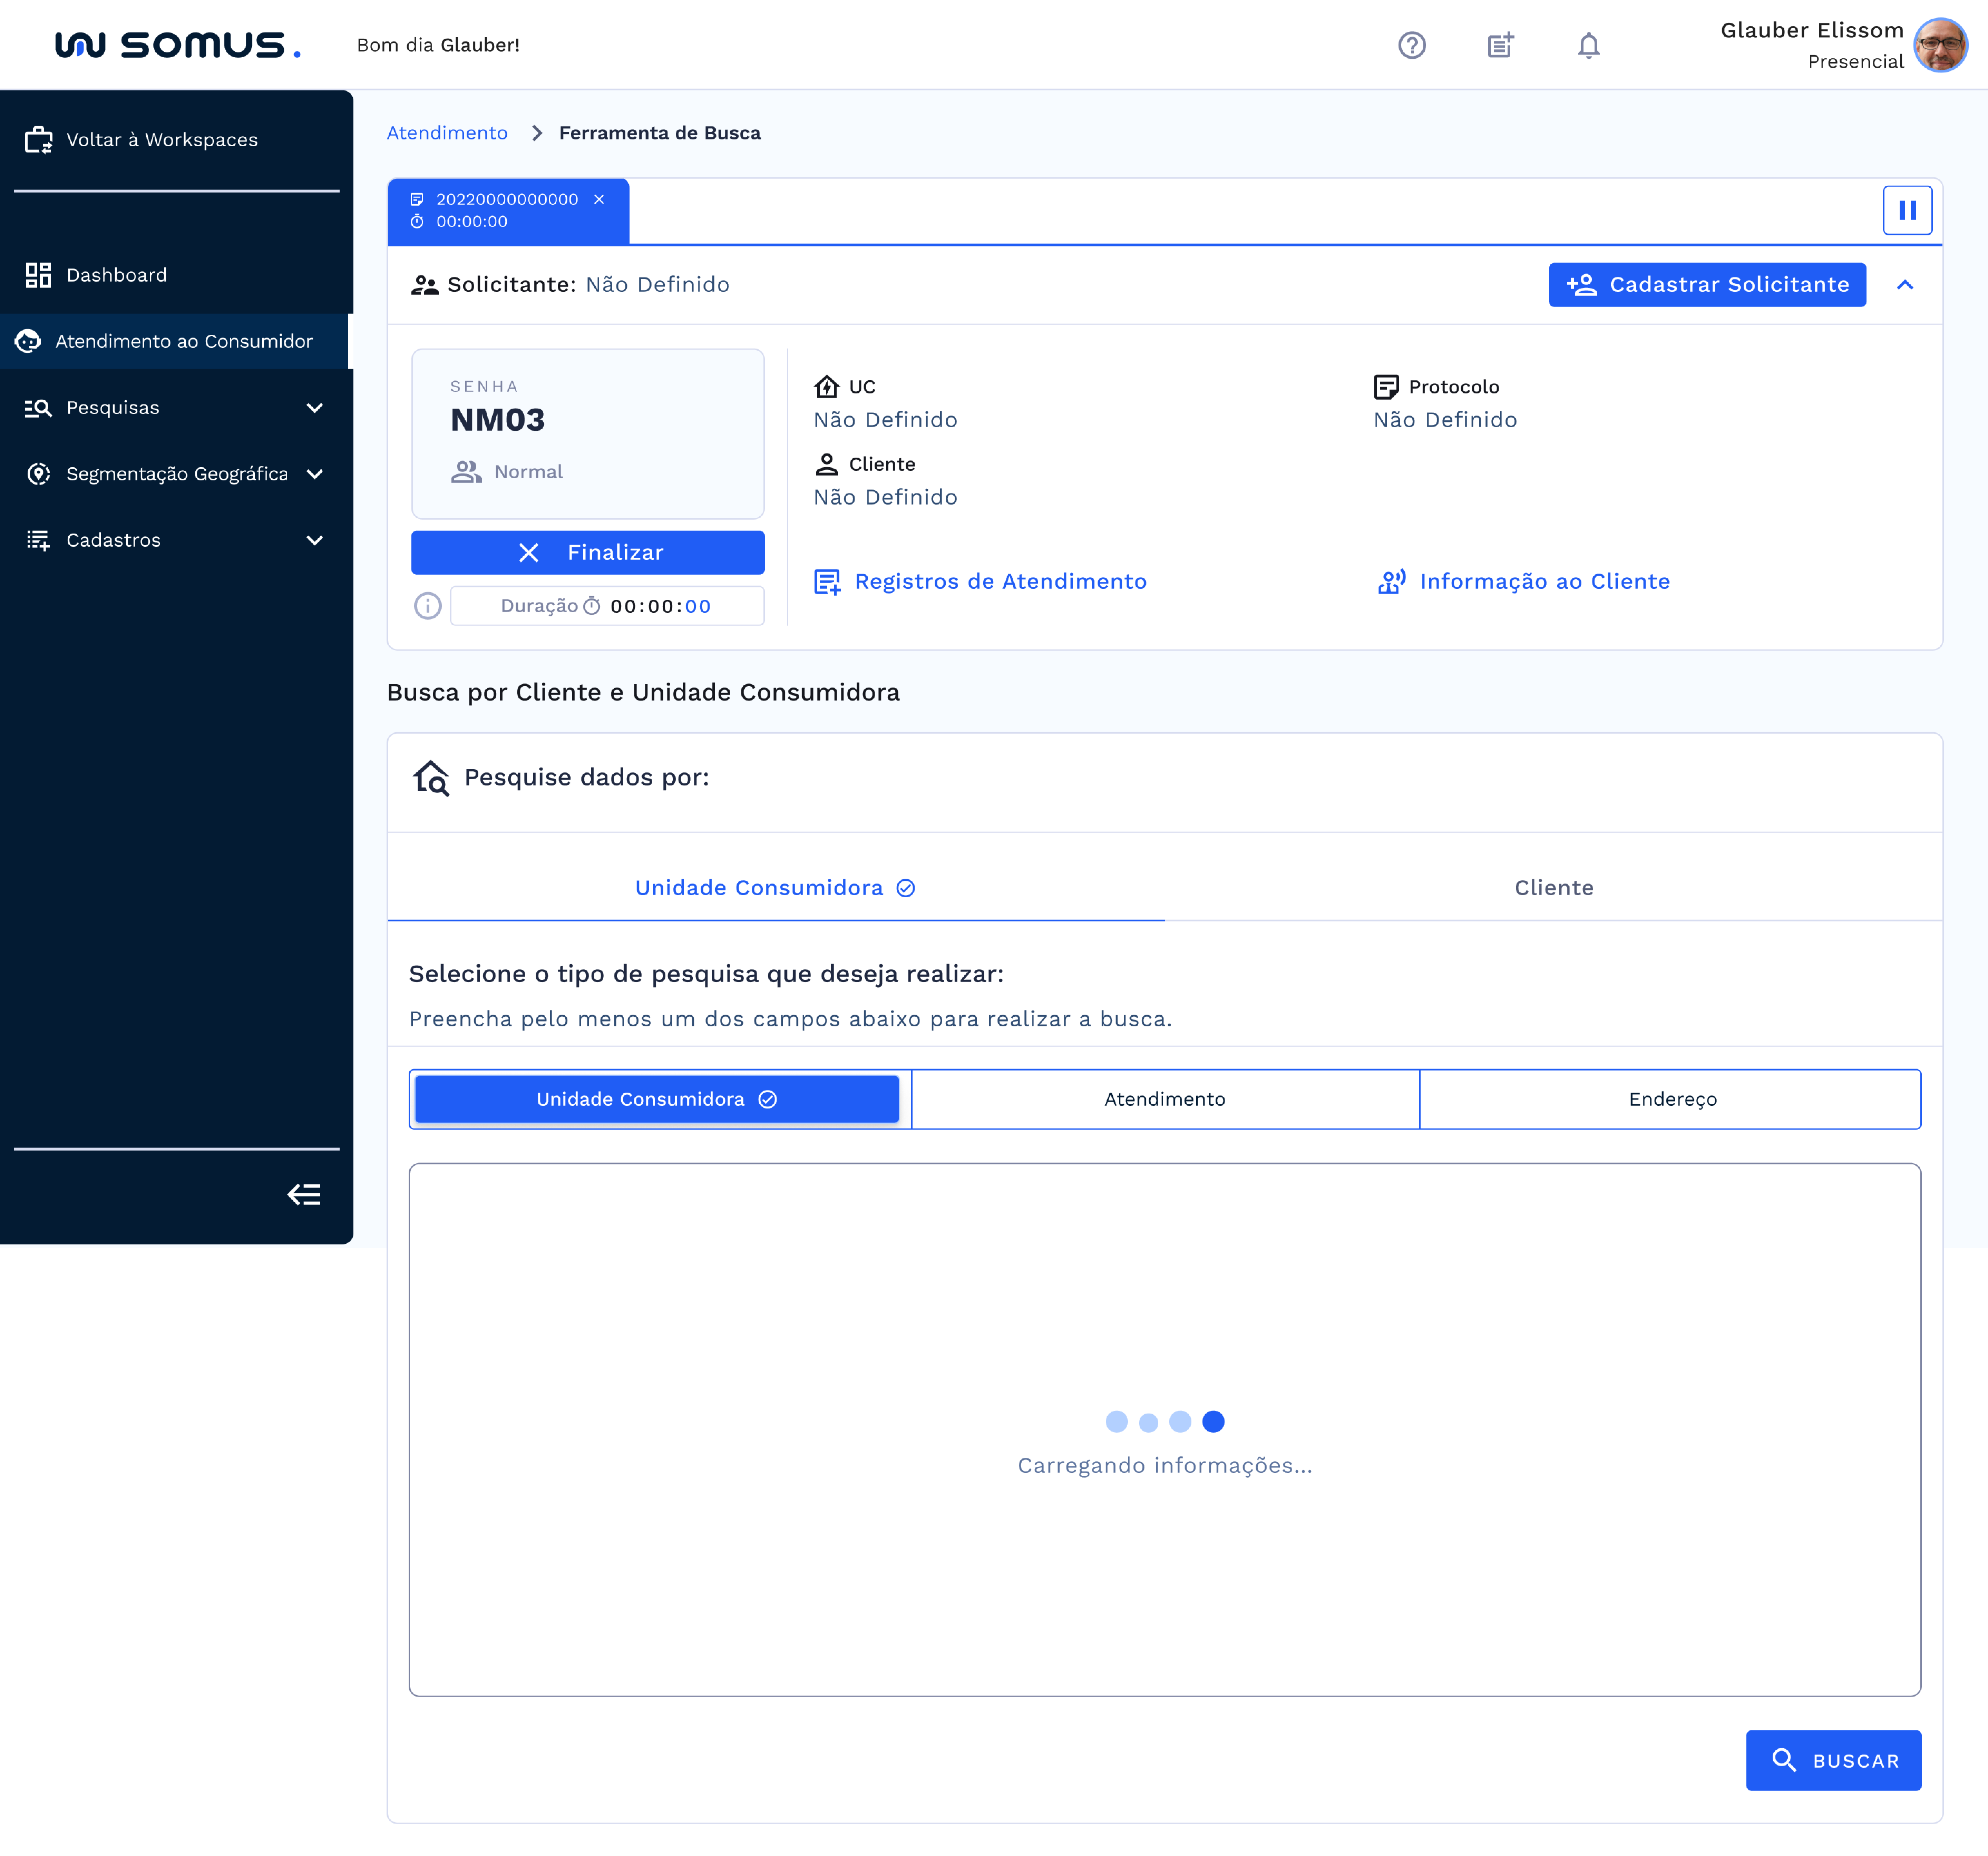The width and height of the screenshot is (1988, 1856).
Task: Collapse the sidebar with arrow icon
Action: coord(304,1194)
